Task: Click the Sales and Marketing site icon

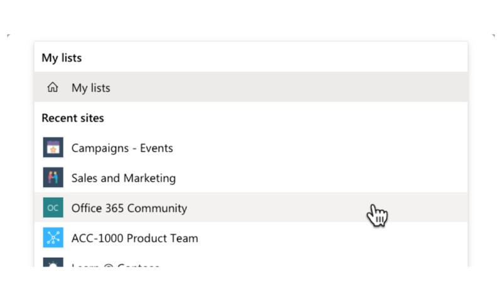Action: point(53,177)
